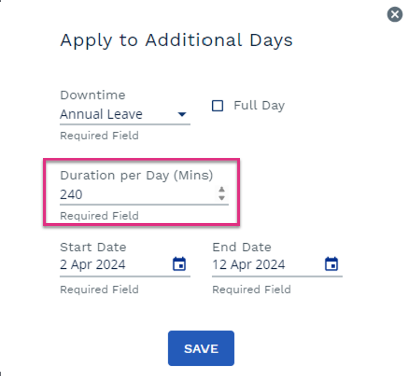Decrease duration using the down stepper arrow

point(222,198)
